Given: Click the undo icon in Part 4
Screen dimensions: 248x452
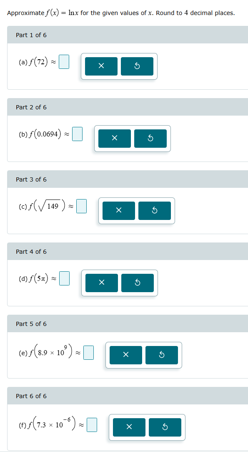Looking at the screenshot, I should point(138,283).
